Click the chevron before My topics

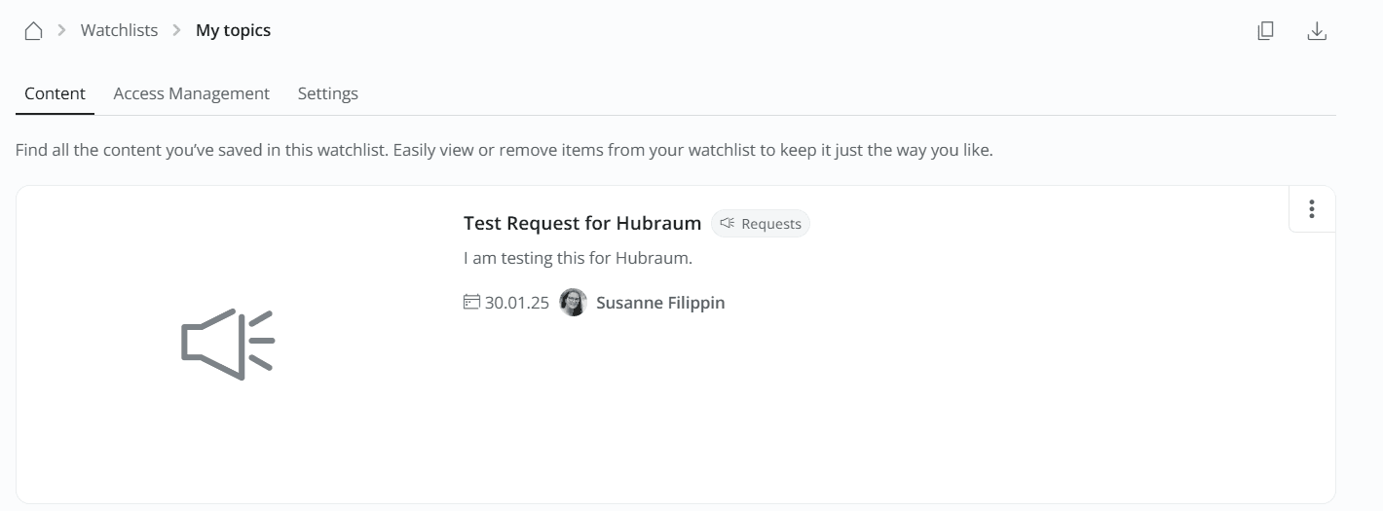click(x=176, y=31)
